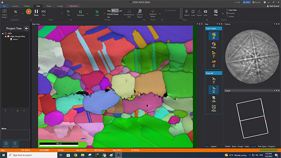Click the Delete layout button
This screenshot has height=158, width=281.
pos(230,17)
